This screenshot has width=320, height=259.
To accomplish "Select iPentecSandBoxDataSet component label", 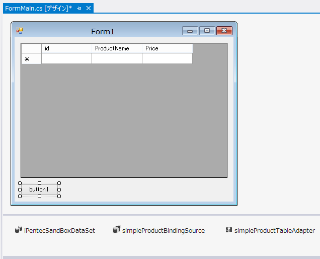I will click(59, 231).
